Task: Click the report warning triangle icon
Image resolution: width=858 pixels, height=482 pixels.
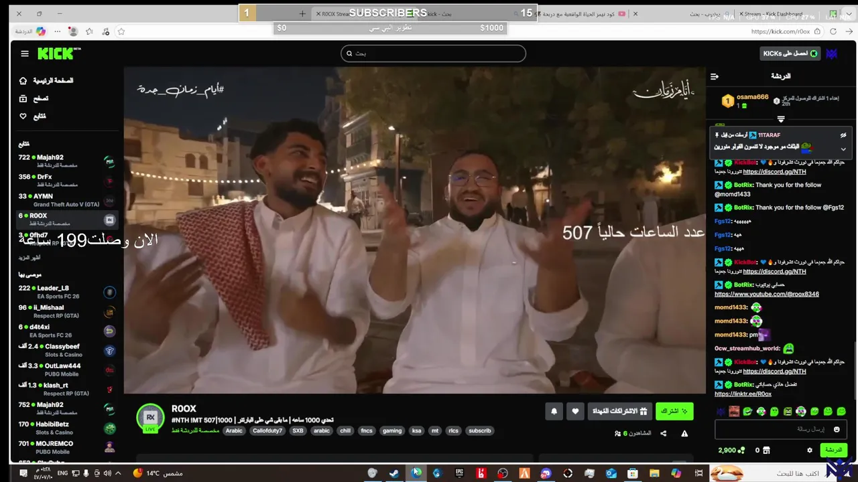Action: tap(684, 433)
